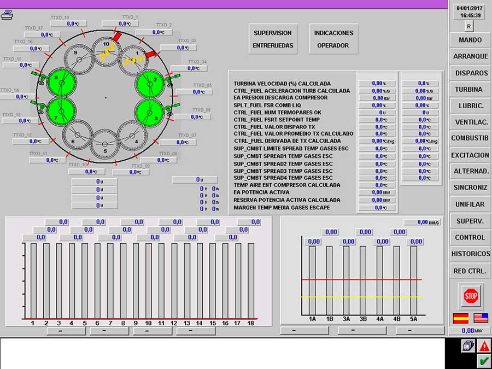Select gray combustor number 5
The image size is (492, 369).
(x=105, y=144)
